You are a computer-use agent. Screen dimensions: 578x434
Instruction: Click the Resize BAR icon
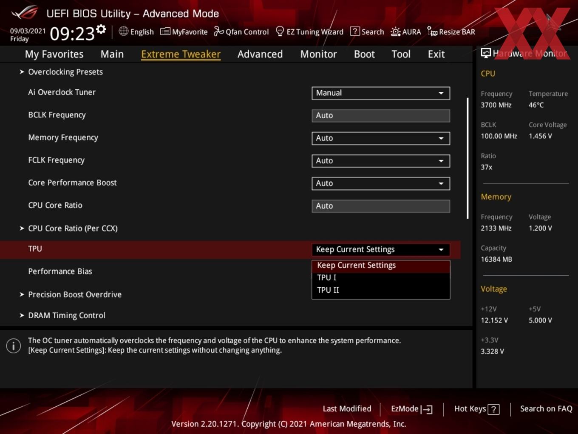(x=432, y=31)
